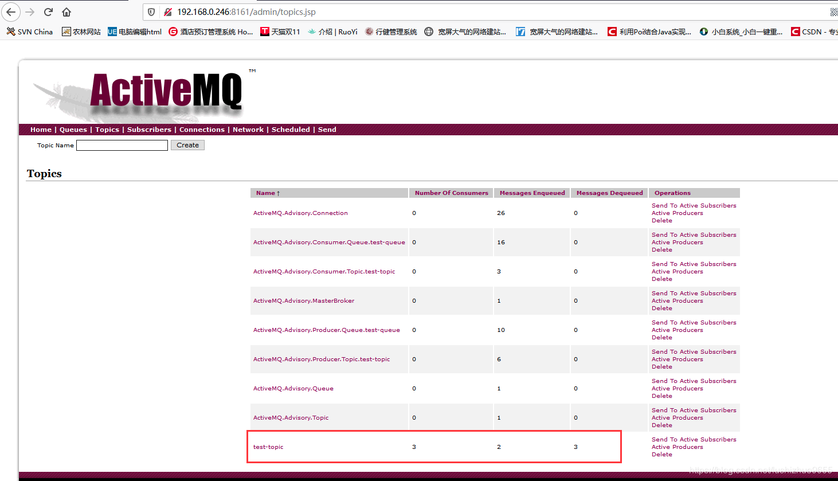Open ActiveMQ.Advisory.Connection topic

pos(300,213)
